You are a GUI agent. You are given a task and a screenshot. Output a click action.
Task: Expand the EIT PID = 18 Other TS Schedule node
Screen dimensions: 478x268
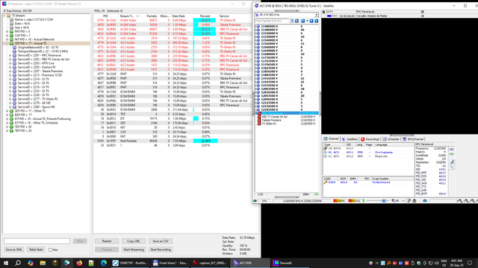click(x=7, y=123)
